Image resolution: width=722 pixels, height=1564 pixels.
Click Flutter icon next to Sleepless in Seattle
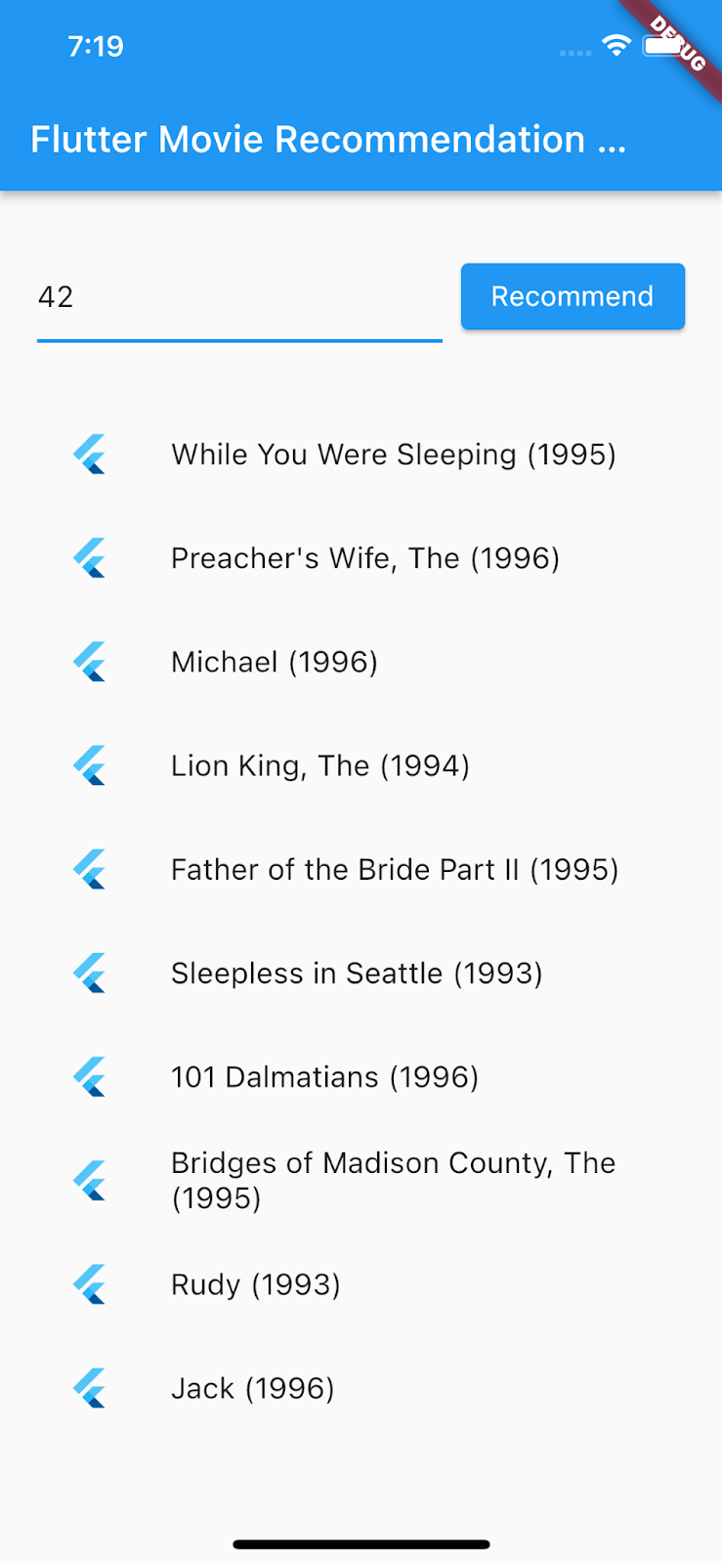90,974
